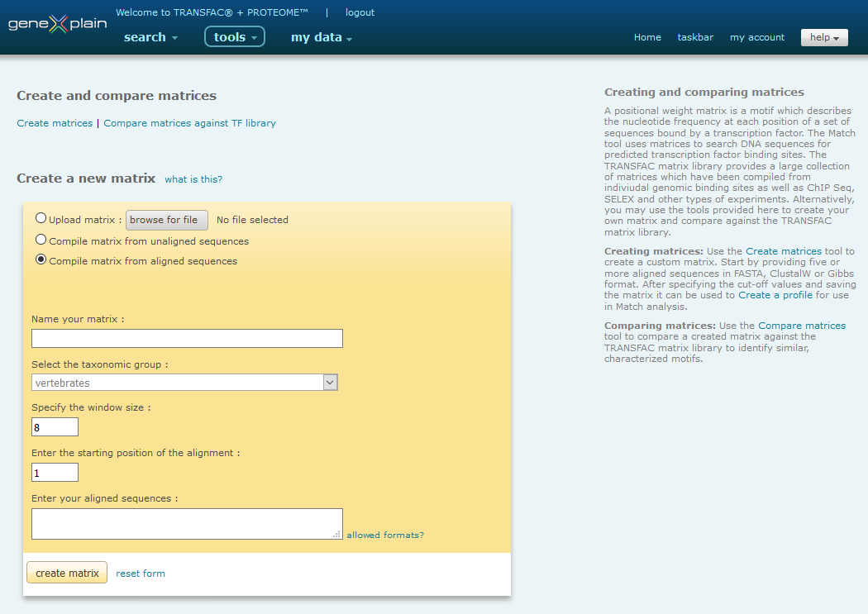Open my account page

[756, 37]
